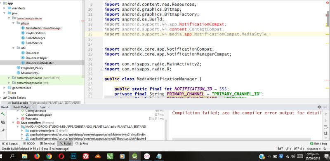Open Opera browser from the taskbar
This screenshot has width=330, height=161.
pos(61,156)
